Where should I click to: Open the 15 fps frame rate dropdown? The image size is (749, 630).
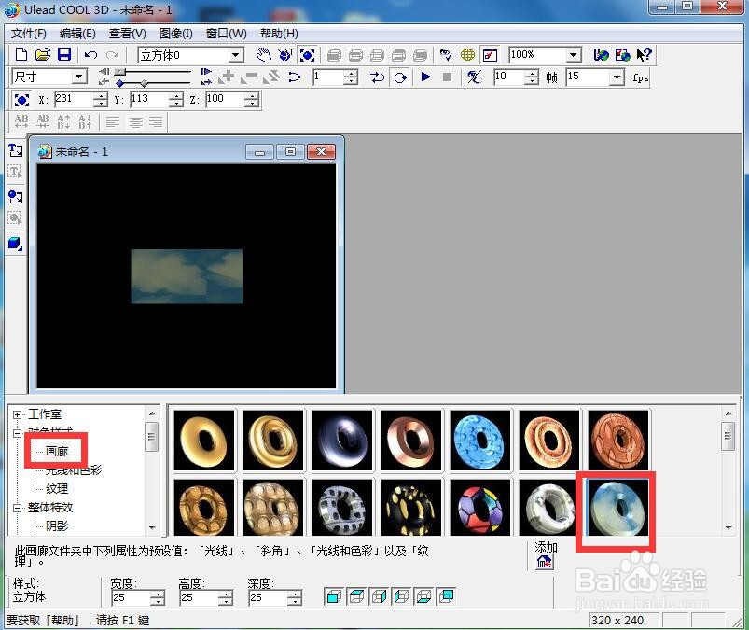(x=617, y=77)
